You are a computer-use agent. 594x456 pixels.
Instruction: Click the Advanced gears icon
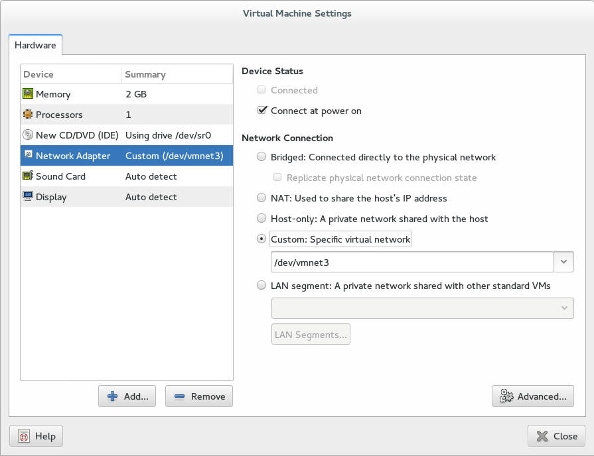(506, 396)
